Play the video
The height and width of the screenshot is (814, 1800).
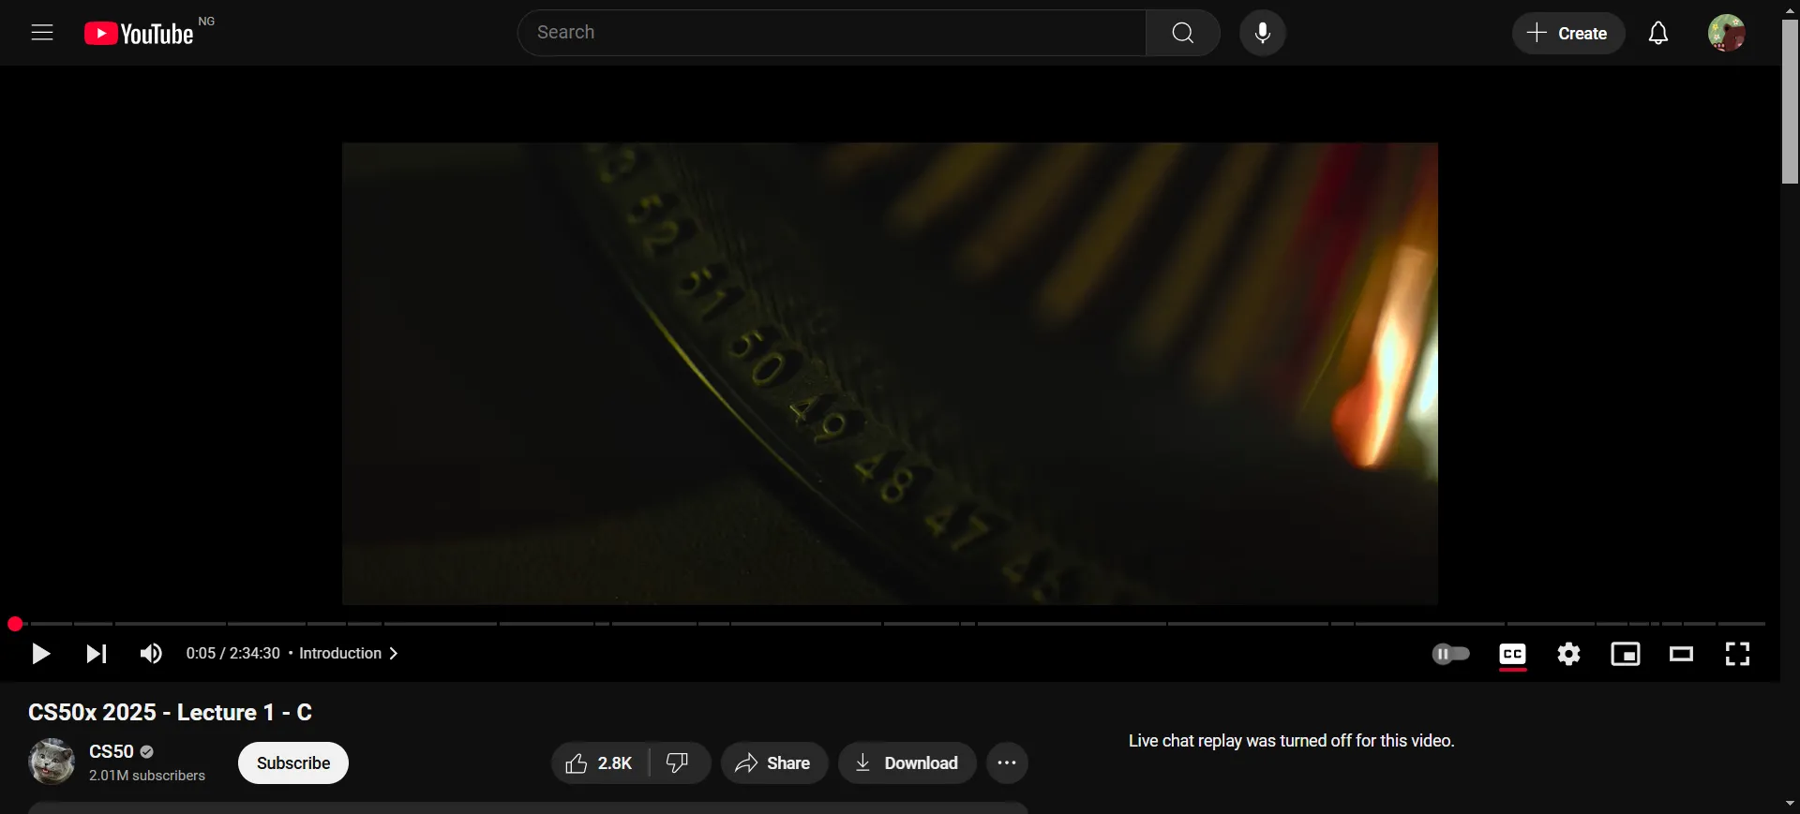pos(40,654)
